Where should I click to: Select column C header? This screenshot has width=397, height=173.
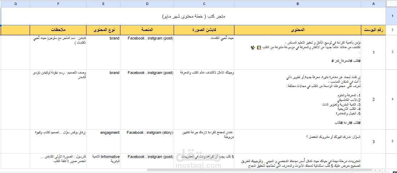[204, 4]
